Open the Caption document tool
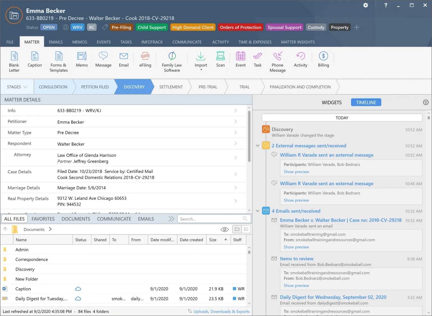This screenshot has width=432, height=316. click(35, 59)
